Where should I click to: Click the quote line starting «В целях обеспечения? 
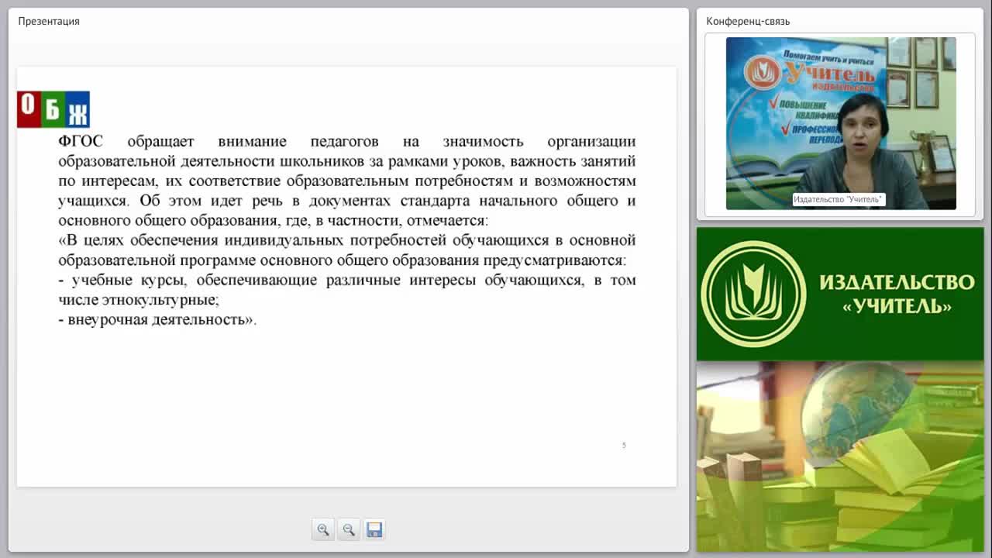[x=347, y=240]
